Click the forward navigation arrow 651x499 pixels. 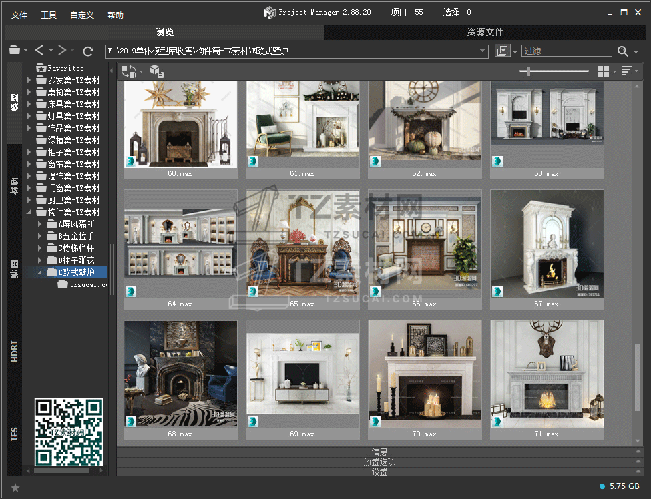pyautogui.click(x=62, y=51)
